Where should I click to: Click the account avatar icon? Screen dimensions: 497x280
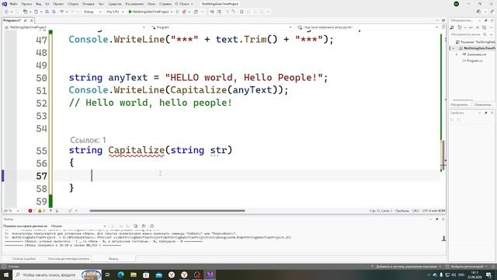pos(456,4)
